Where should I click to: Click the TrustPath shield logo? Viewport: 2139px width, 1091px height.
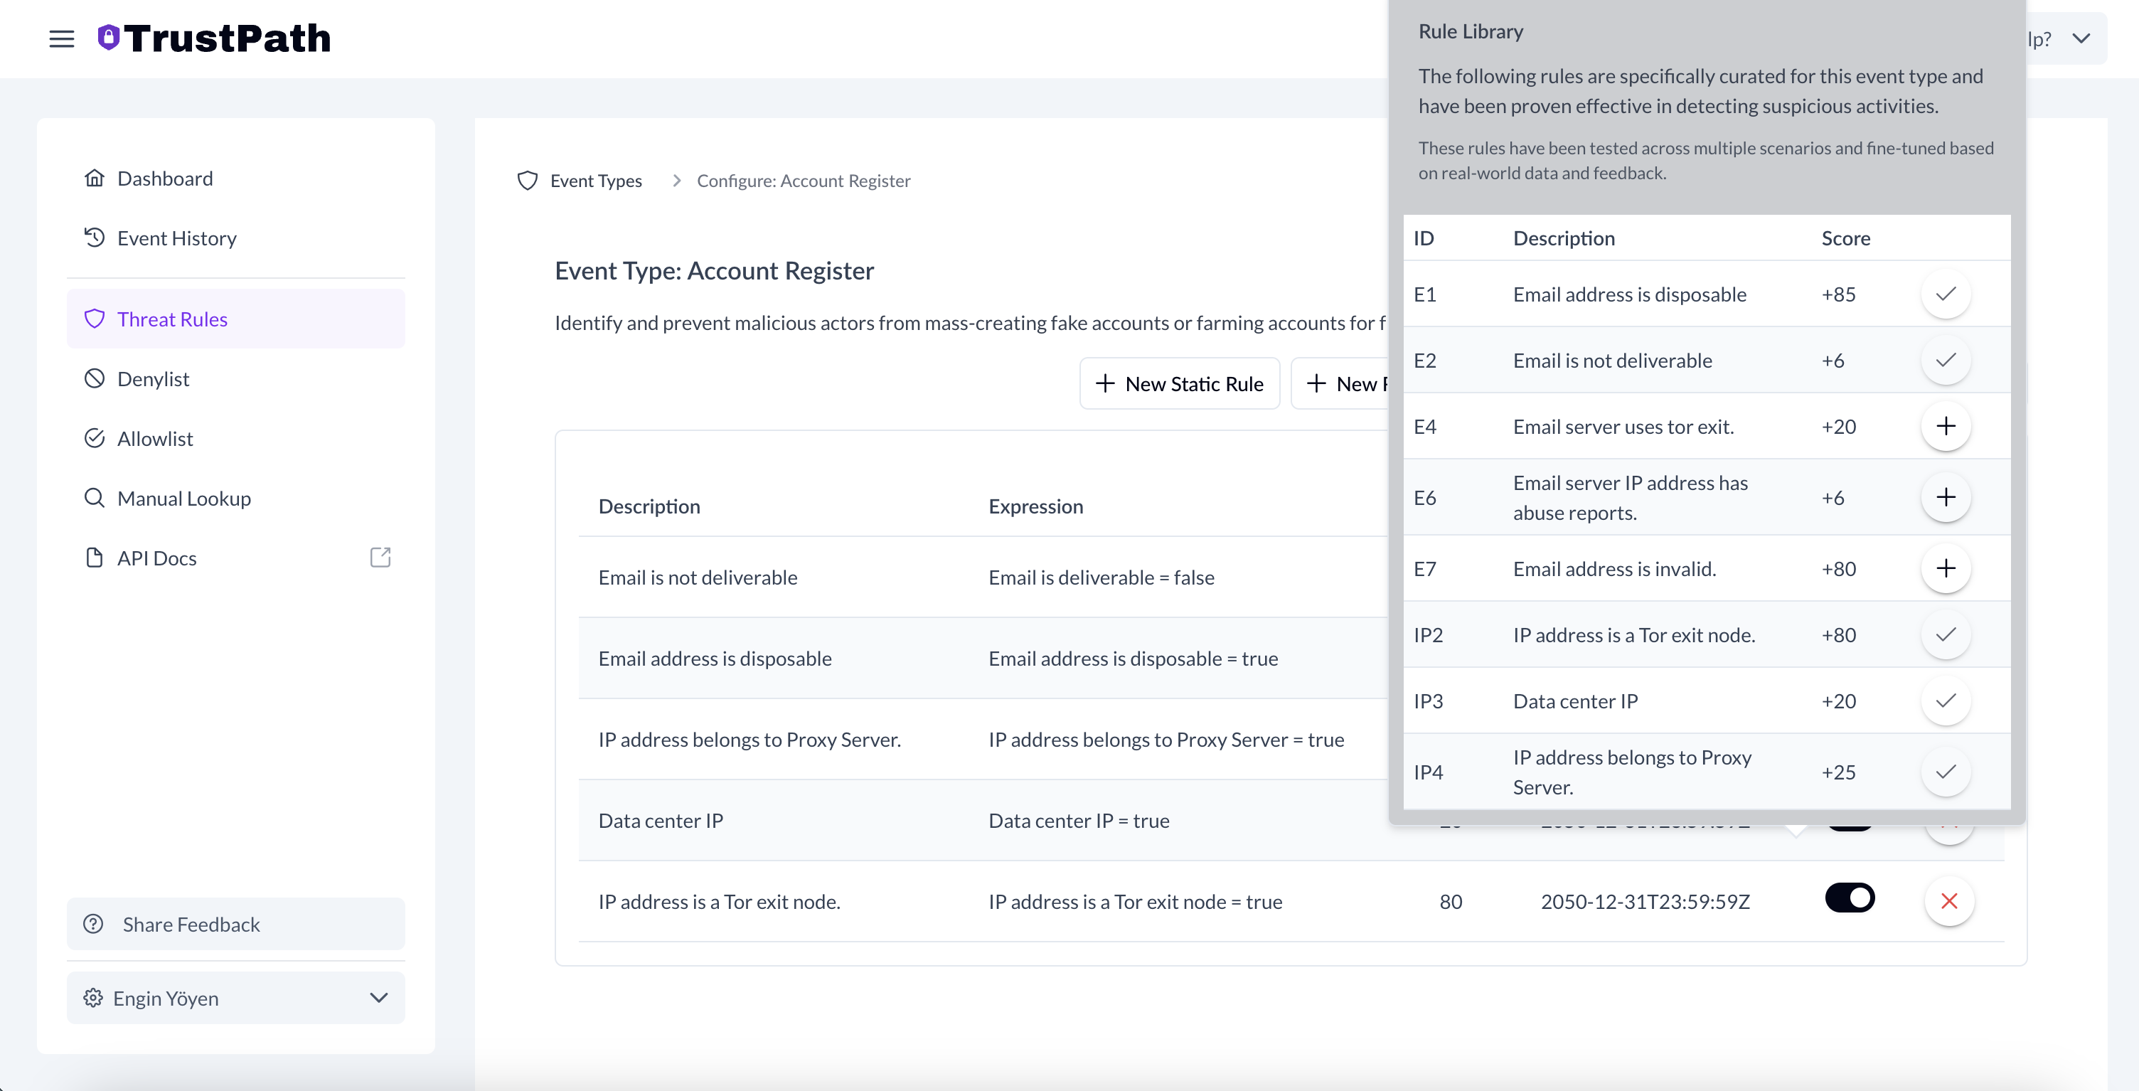(x=107, y=36)
